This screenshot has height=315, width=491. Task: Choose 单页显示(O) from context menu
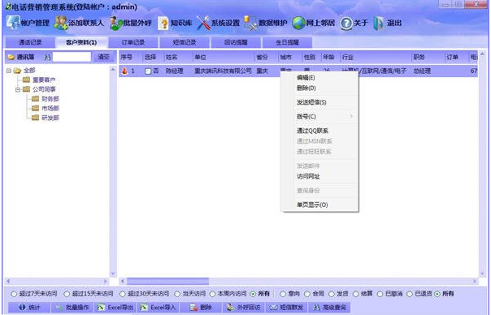[x=319, y=205]
